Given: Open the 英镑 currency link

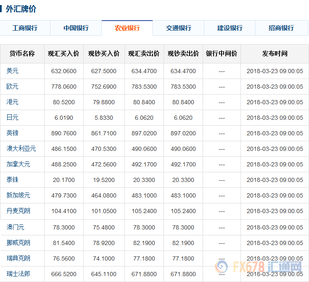Looking at the screenshot, I should 13,133.
